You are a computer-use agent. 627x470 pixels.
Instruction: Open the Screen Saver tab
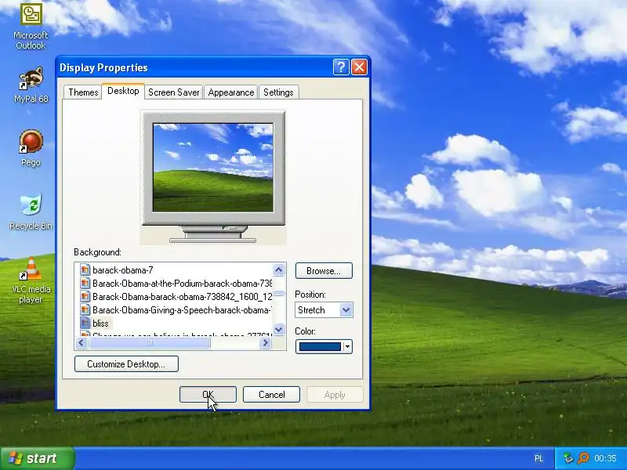[x=173, y=92]
